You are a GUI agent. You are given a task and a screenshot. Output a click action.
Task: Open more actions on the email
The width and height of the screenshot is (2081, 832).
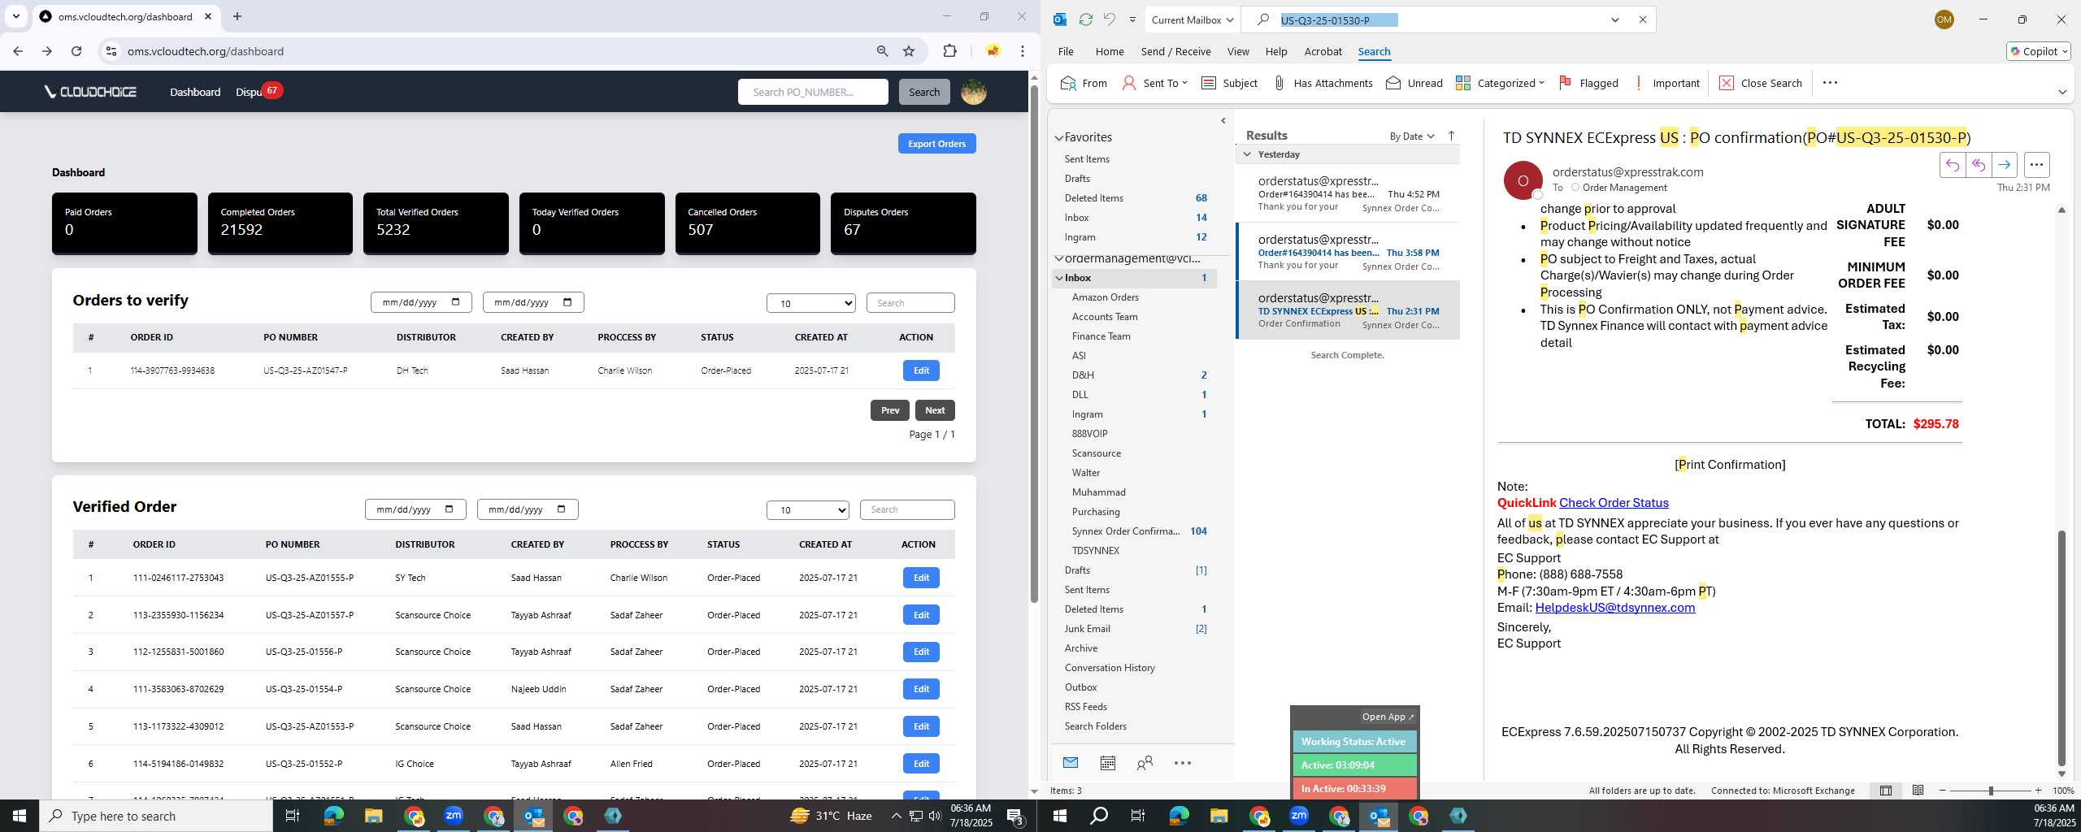click(x=2036, y=165)
